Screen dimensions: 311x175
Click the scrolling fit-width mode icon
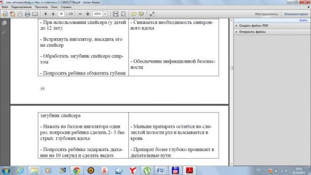point(115,14)
